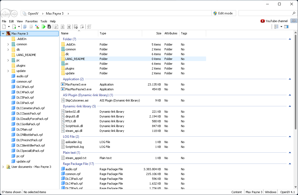Select steam_appid.txt in the file list
298x195 pixels.
[x=76, y=158]
